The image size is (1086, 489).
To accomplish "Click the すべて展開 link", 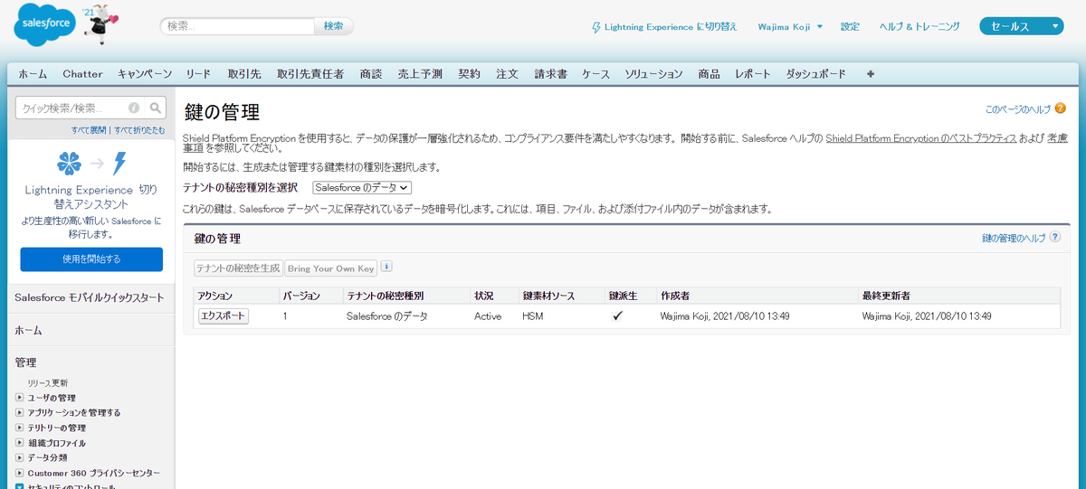I will click(x=89, y=130).
